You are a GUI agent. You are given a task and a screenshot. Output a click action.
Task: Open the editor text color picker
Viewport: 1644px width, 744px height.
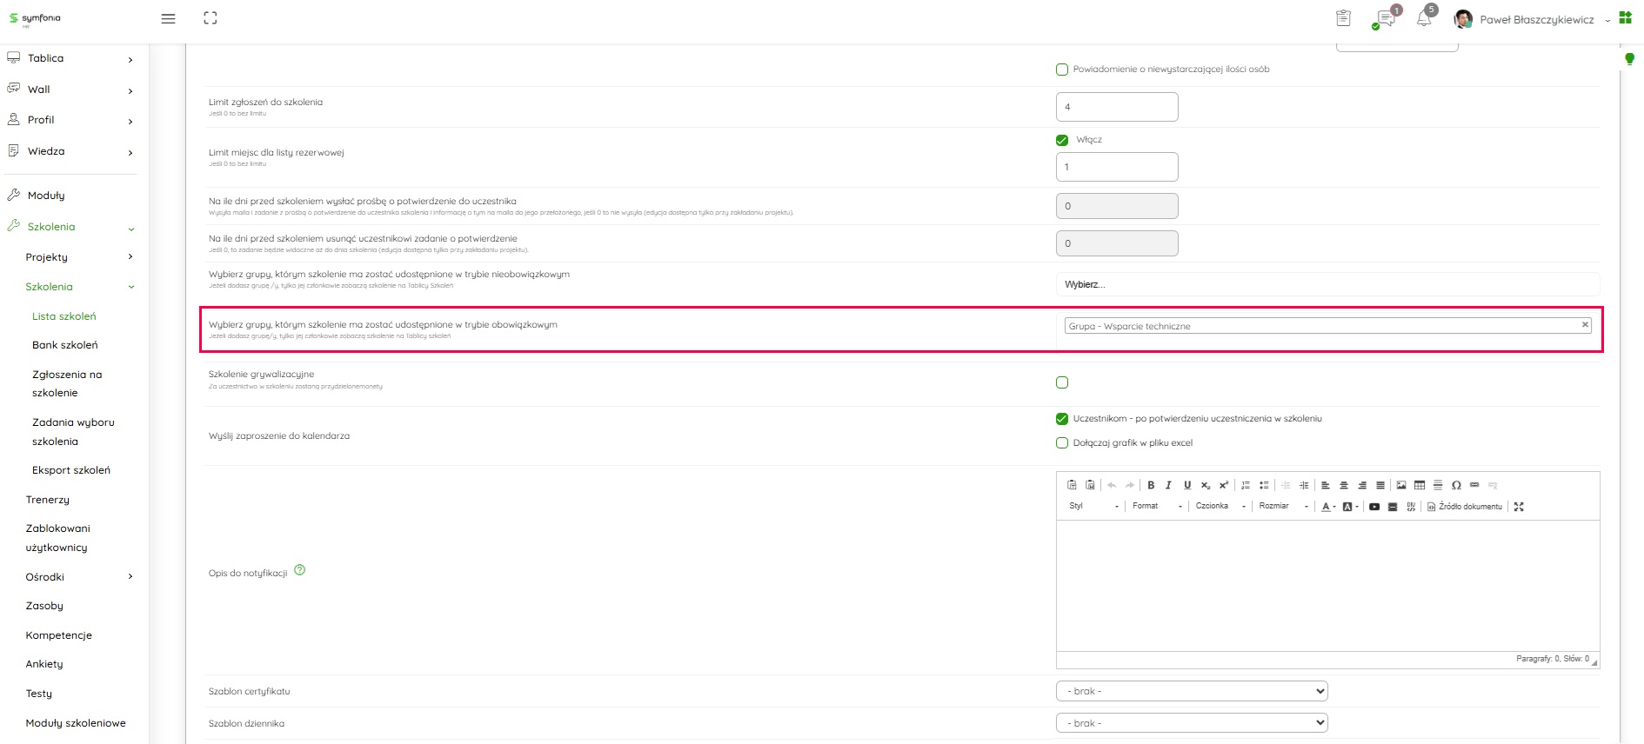tap(1327, 506)
